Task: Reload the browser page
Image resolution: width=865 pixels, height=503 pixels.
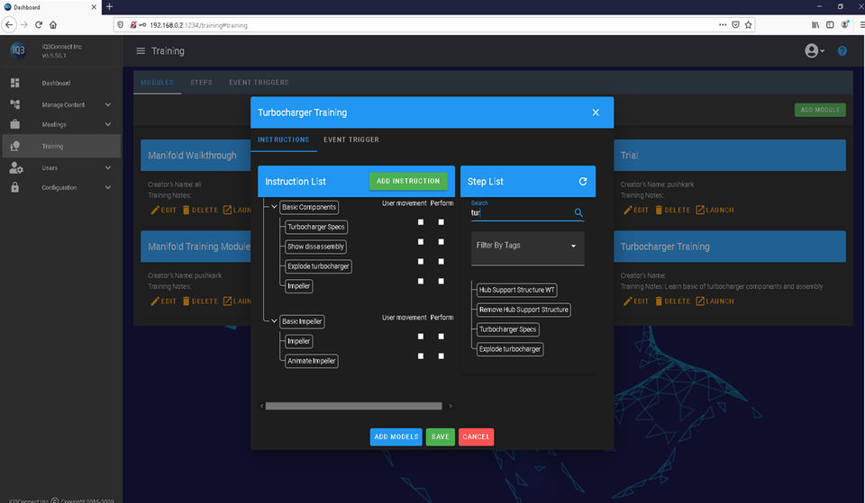Action: (39, 25)
